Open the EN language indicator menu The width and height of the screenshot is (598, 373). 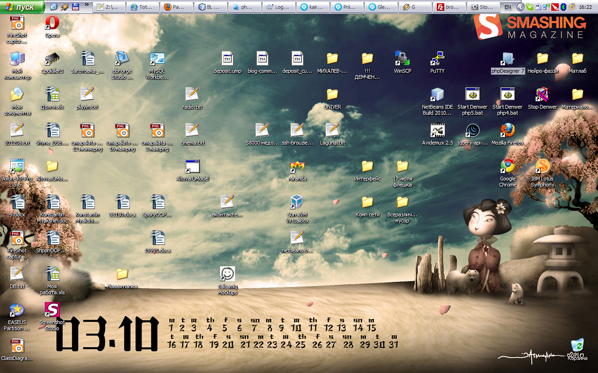click(x=508, y=7)
